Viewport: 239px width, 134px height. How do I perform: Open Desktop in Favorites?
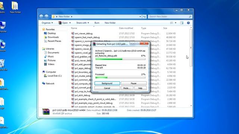(x=52, y=33)
